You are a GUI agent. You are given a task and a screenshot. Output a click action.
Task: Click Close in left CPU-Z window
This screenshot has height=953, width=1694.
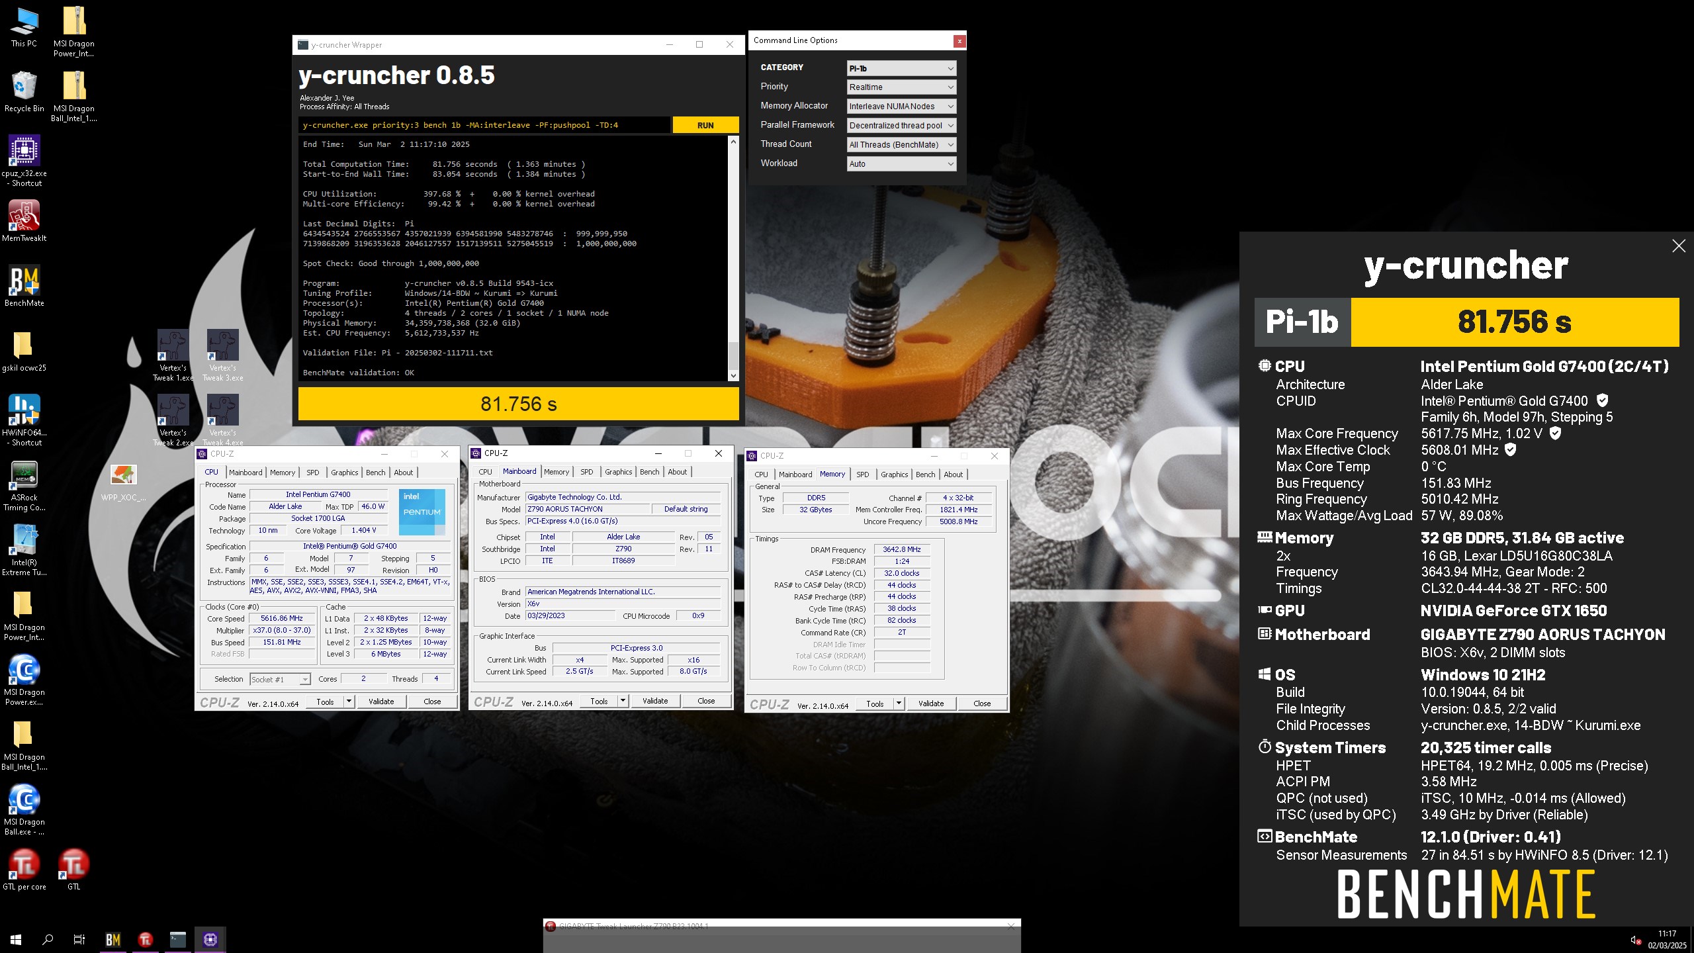[432, 702]
